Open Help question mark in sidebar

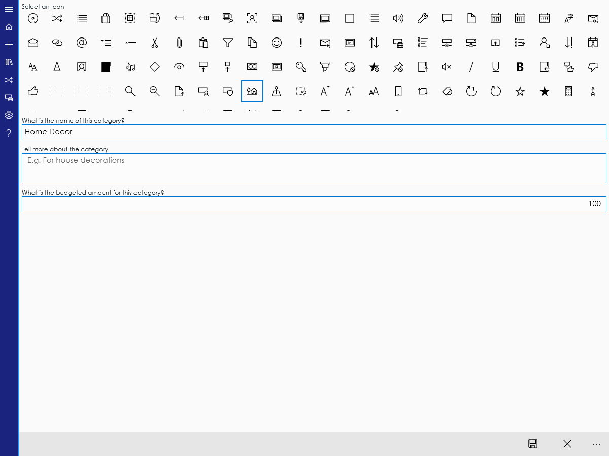(9, 133)
